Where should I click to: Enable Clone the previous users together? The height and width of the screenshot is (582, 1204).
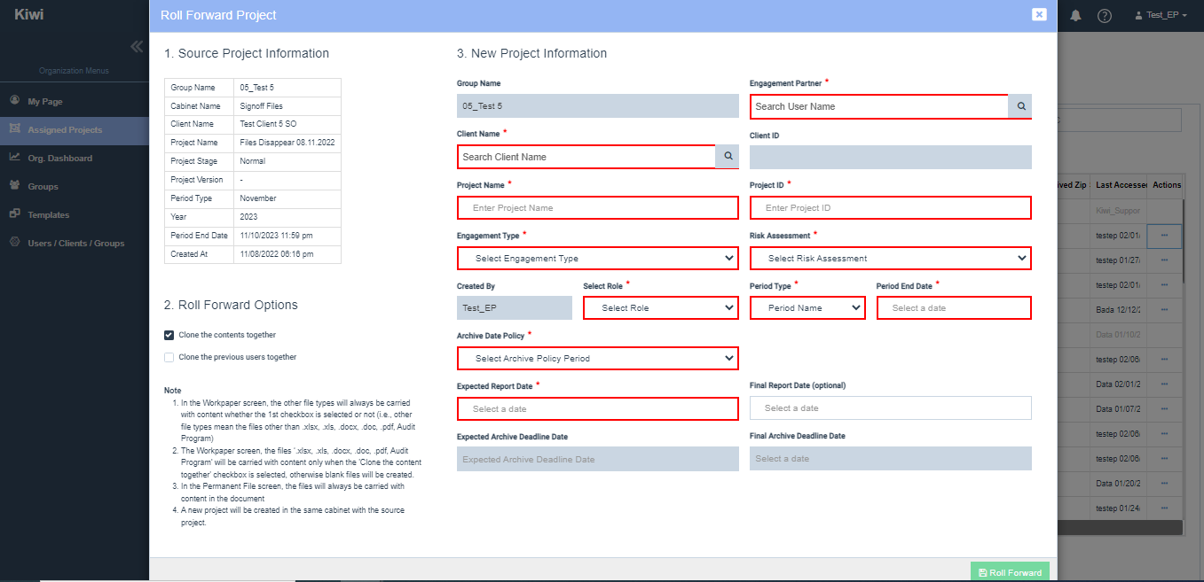[x=169, y=357]
